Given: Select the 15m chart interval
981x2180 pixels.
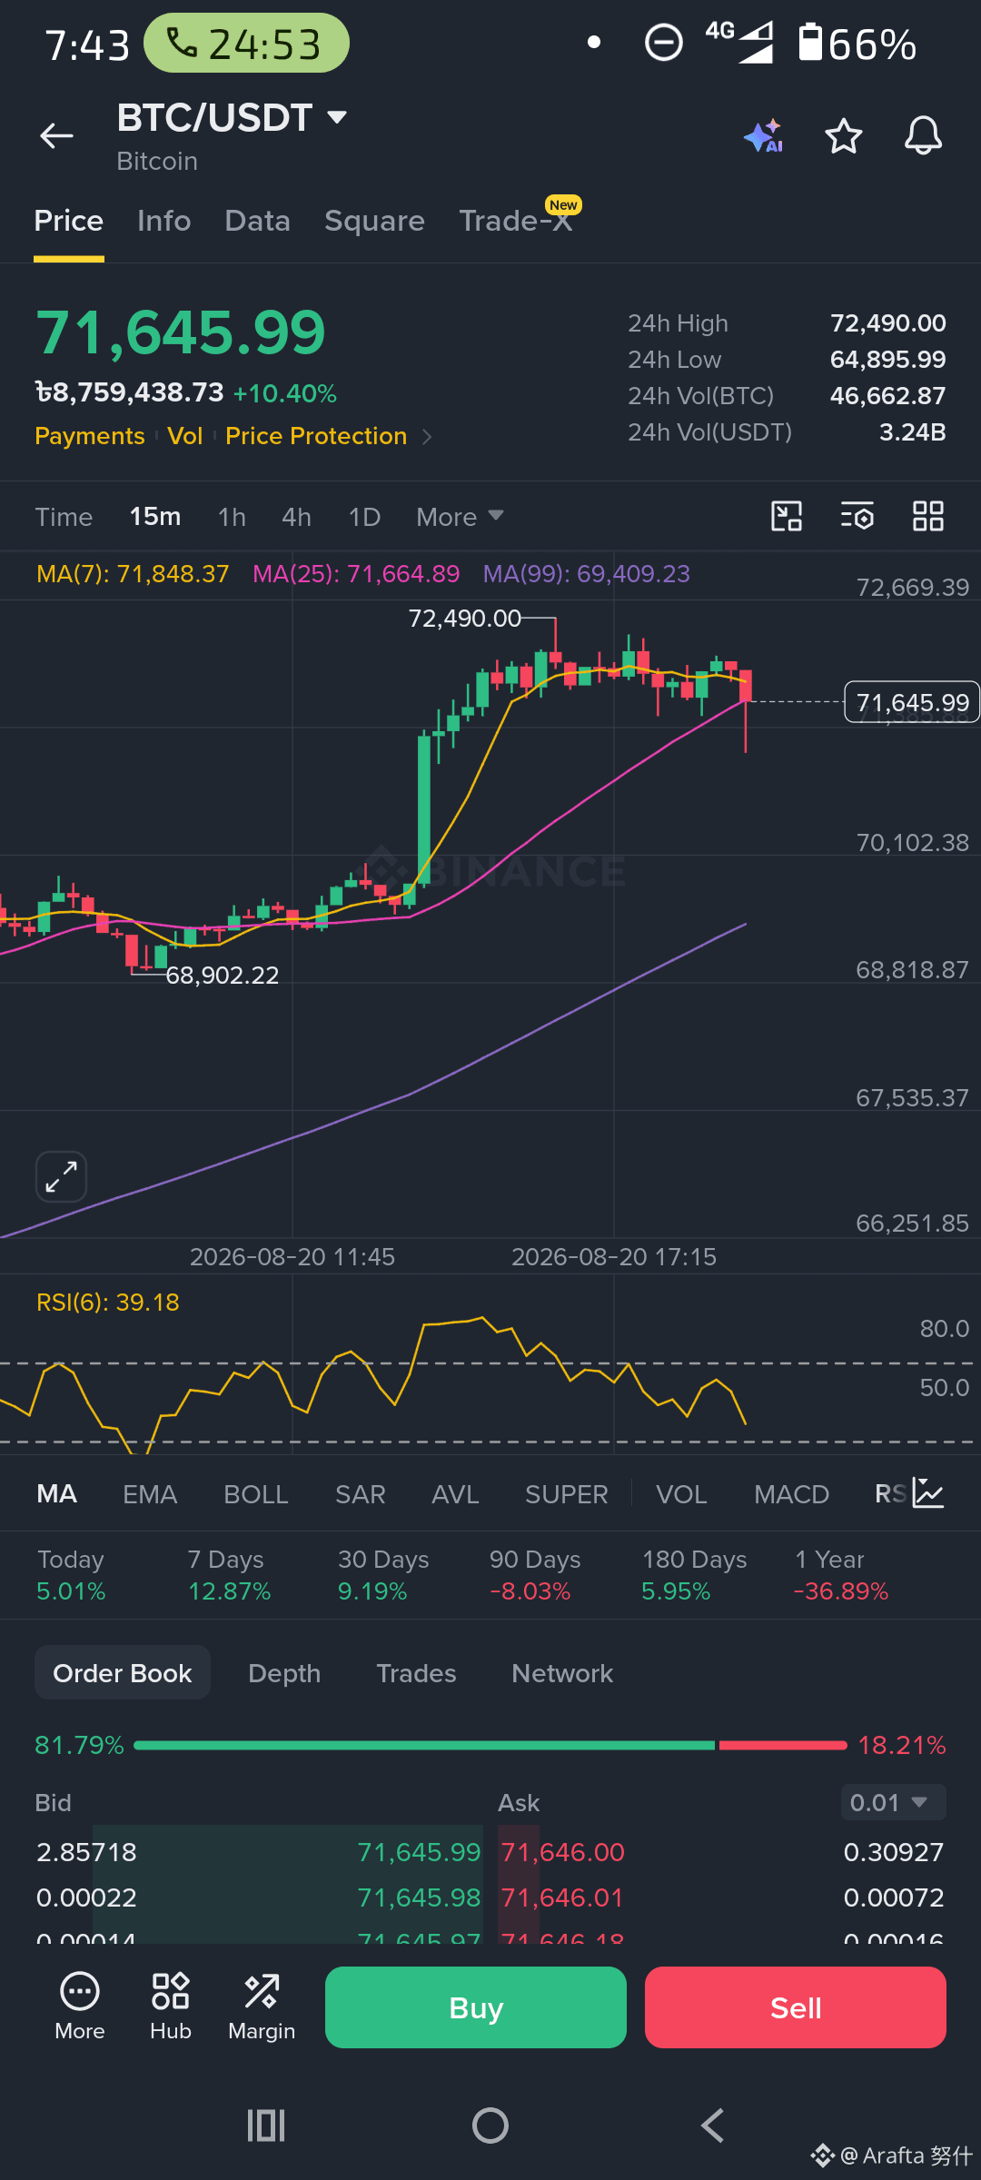Looking at the screenshot, I should [x=155, y=517].
